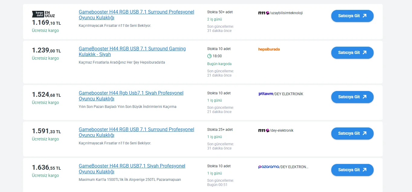Click the hepsiburada store logo
The image size is (412, 192).
pyautogui.click(x=269, y=49)
